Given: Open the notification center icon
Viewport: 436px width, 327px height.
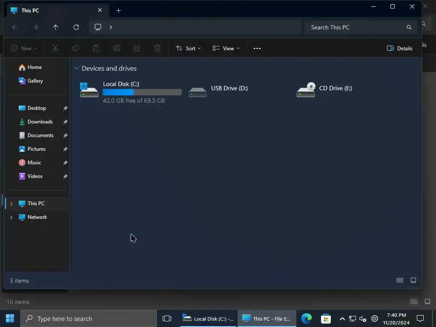Looking at the screenshot, I should coord(420,318).
